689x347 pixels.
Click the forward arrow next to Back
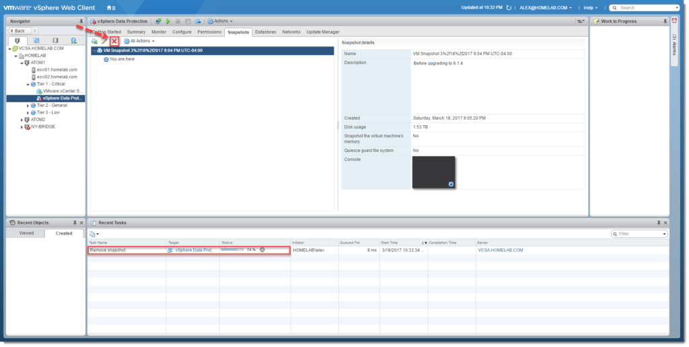35,31
